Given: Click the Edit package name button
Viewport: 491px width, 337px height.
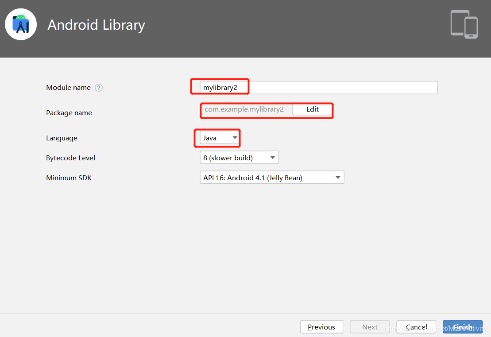Looking at the screenshot, I should coord(312,109).
